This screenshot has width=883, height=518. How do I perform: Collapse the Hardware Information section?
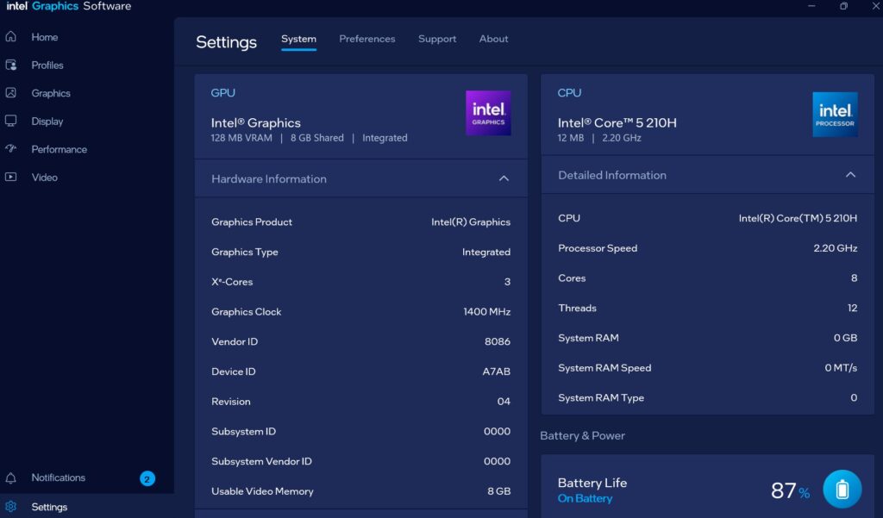coord(504,178)
